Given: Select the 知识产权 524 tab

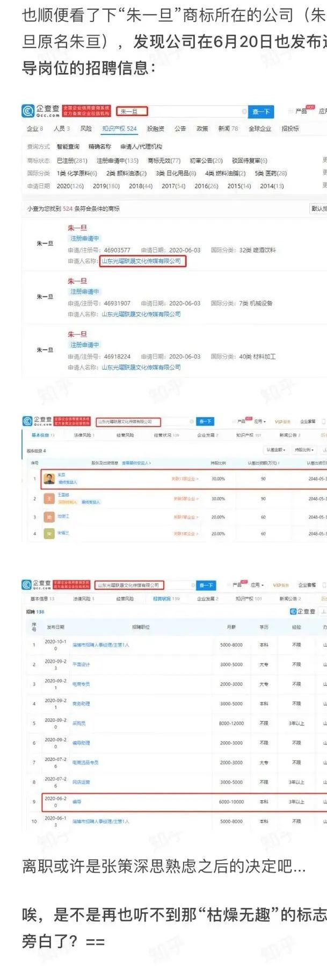Looking at the screenshot, I should [x=119, y=128].
